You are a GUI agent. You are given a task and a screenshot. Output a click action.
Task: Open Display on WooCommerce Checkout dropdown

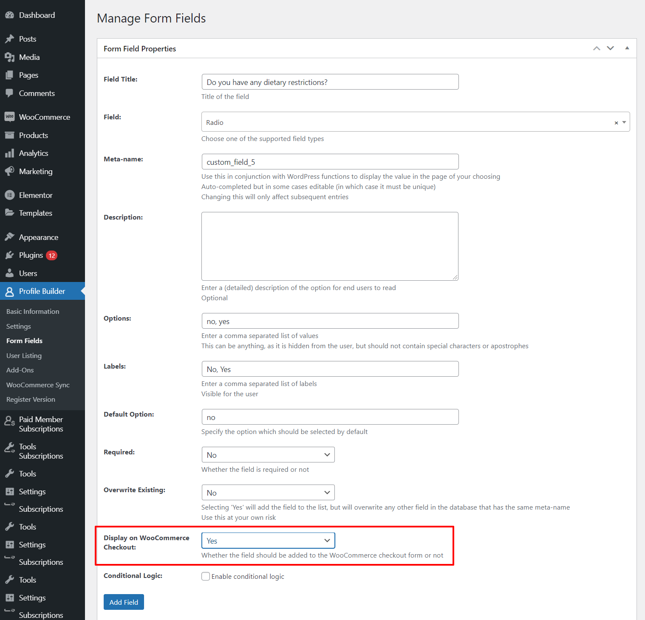(268, 541)
